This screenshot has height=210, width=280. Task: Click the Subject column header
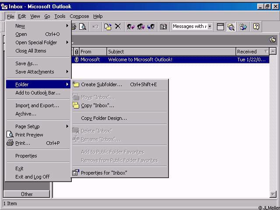tap(171, 52)
